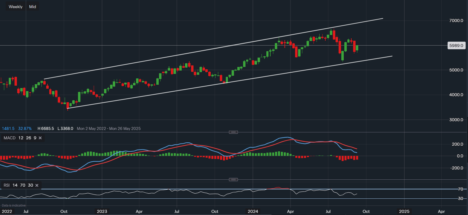Click the MACD signal period value 9

click(x=35, y=138)
